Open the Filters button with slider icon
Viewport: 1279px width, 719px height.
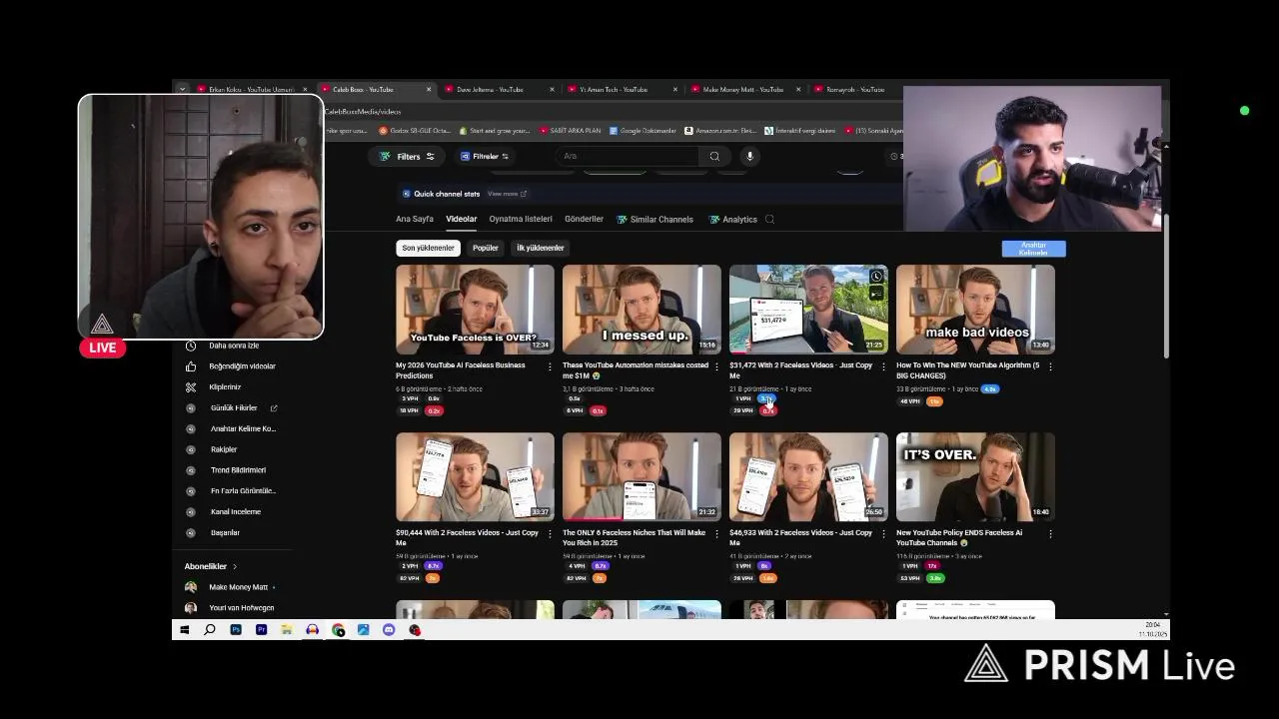tap(407, 156)
